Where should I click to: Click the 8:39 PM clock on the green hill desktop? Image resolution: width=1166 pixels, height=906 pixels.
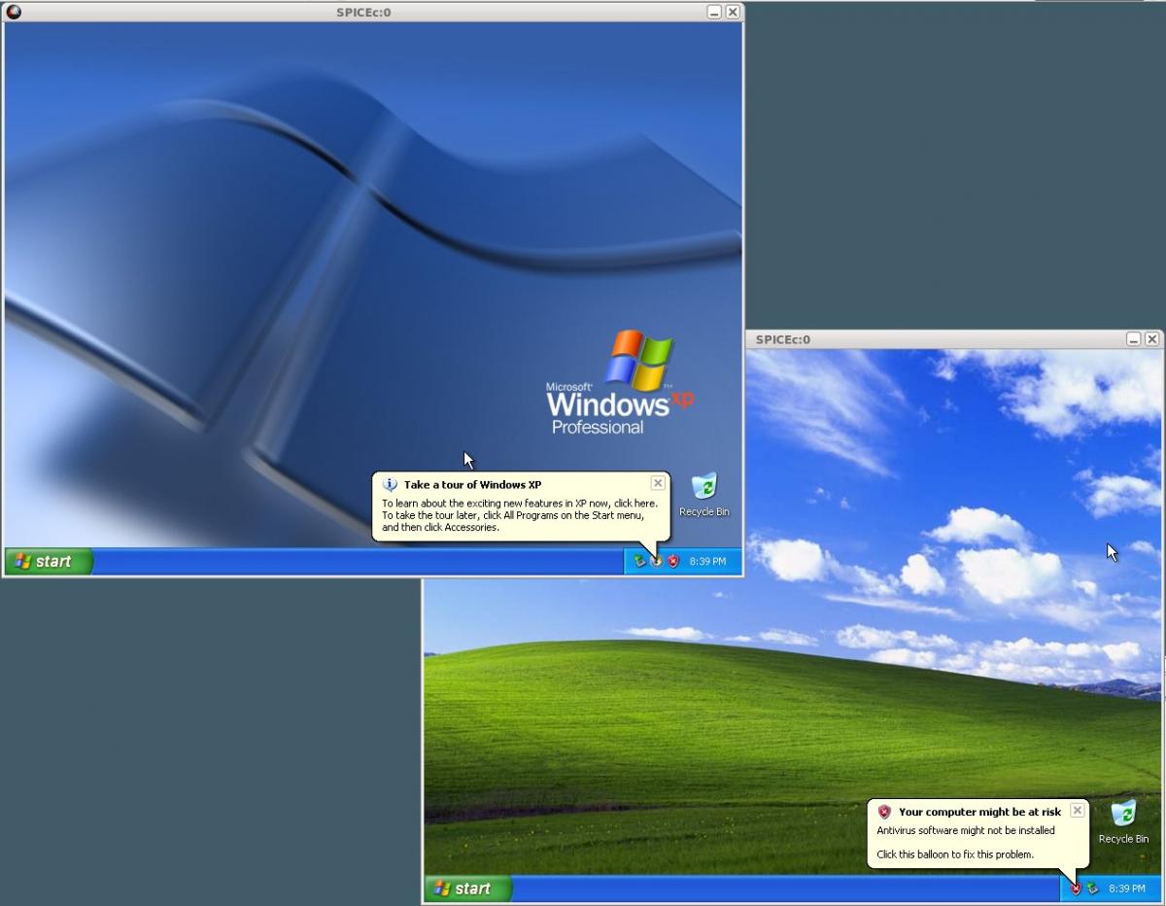[1126, 889]
